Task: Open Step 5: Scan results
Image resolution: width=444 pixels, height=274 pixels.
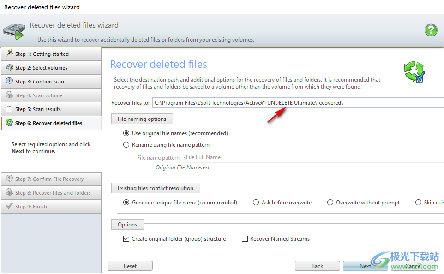Action: (x=51, y=109)
